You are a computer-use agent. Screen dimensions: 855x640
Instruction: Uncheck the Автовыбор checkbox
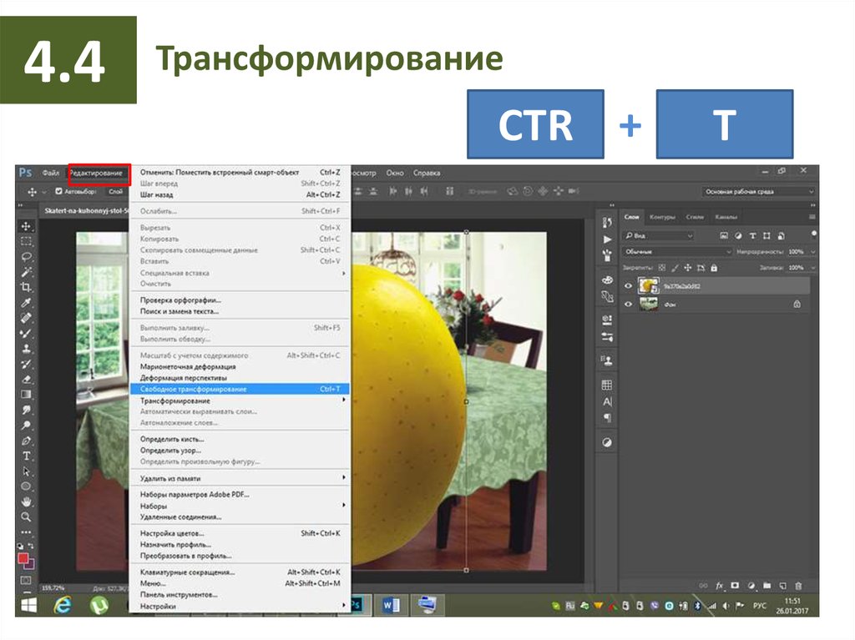coord(58,191)
